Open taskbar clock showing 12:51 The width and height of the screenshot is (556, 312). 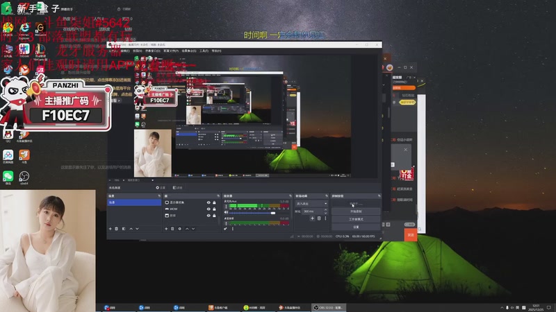coord(536,307)
